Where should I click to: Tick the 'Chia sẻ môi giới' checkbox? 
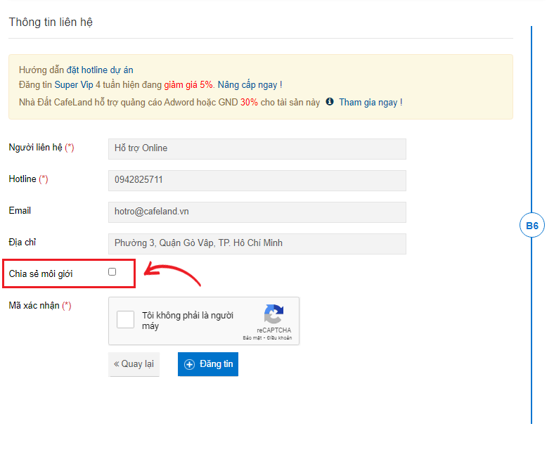coord(112,272)
